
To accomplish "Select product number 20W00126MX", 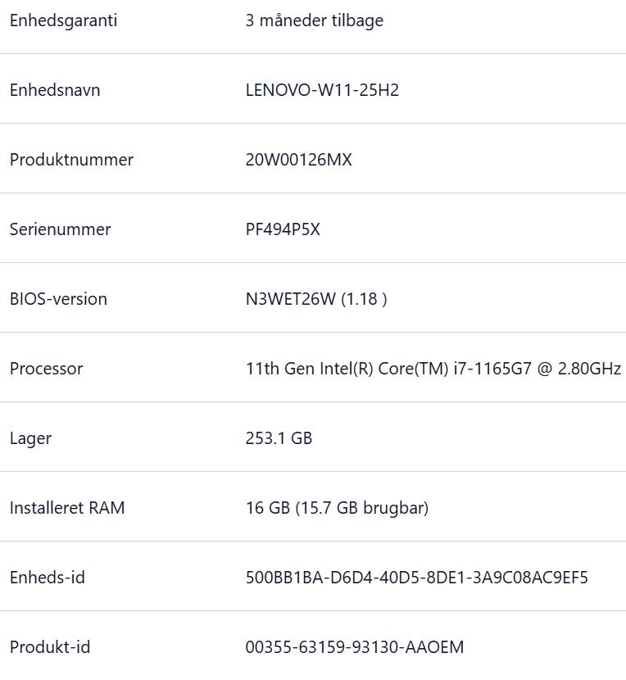I will point(298,160).
